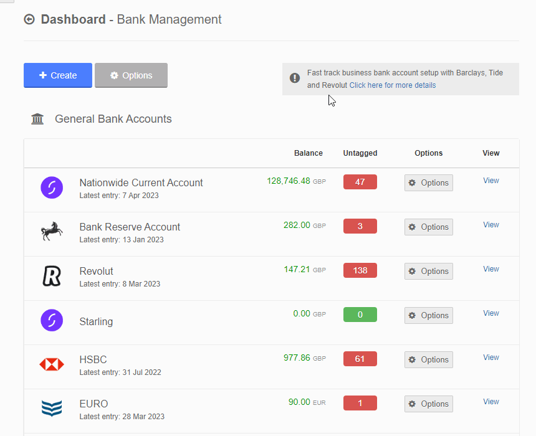Click the bank building icon by General Bank Accounts
This screenshot has width=536, height=436.
click(37, 119)
